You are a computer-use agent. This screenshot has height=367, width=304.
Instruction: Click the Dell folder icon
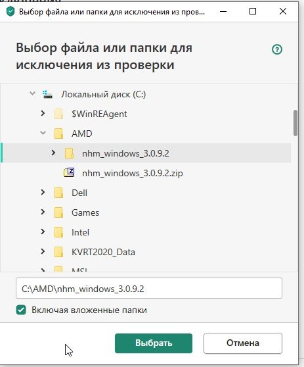point(58,193)
